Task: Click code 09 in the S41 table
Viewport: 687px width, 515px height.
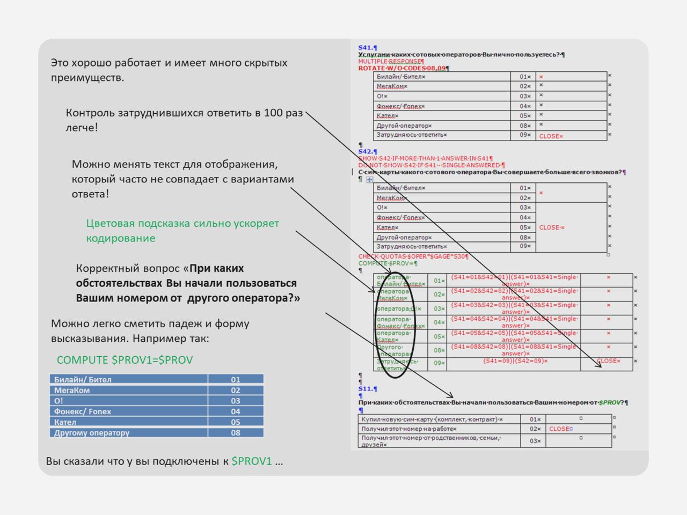Action: pos(524,136)
